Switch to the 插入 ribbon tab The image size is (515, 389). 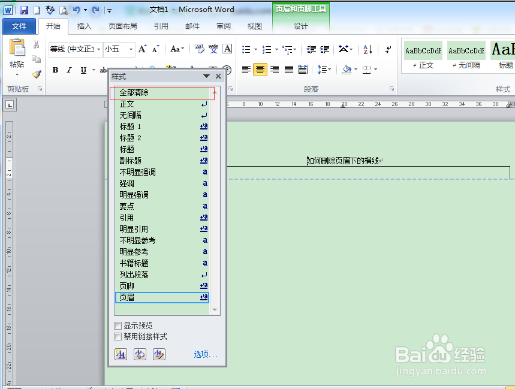(84, 26)
